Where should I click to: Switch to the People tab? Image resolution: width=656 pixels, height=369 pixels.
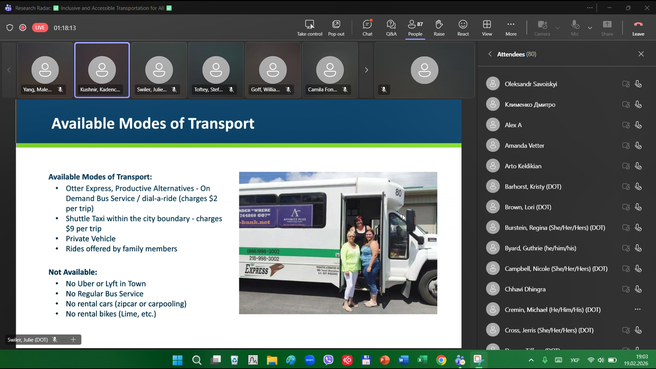coord(415,28)
